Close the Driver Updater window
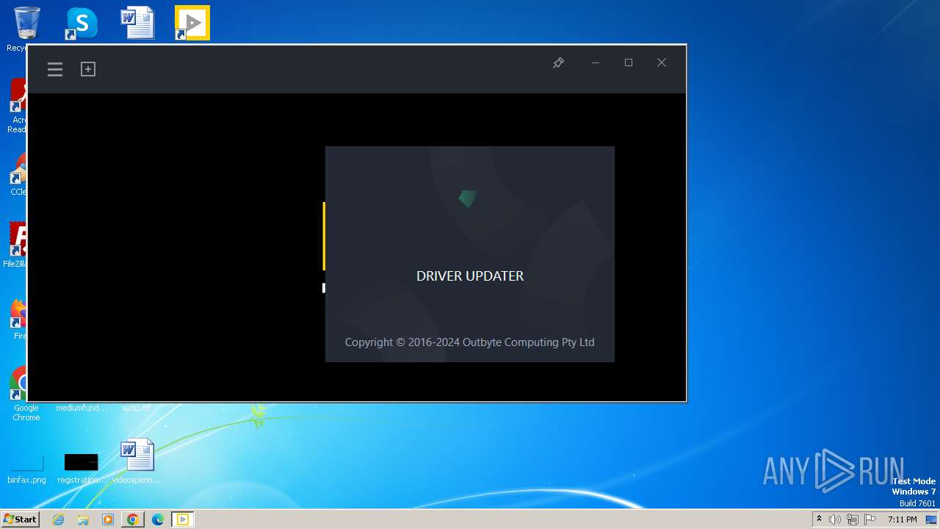 (x=662, y=63)
